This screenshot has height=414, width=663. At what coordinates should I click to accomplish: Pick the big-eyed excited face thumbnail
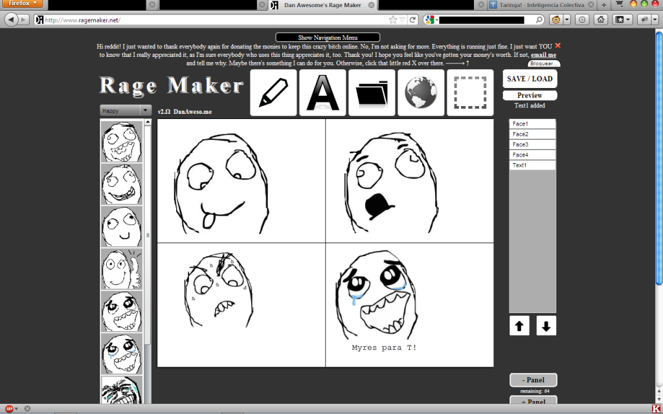tap(122, 311)
